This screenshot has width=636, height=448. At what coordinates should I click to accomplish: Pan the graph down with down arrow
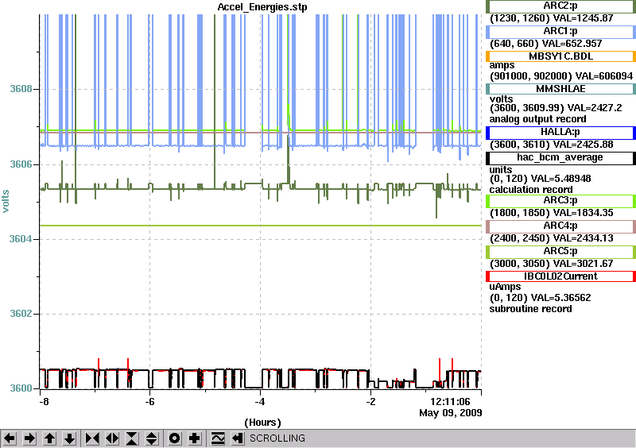coord(69,438)
